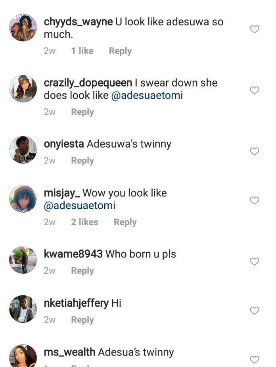Tap misjay_'s profile photo

pyautogui.click(x=23, y=199)
